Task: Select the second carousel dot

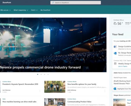Action: [x=41, y=74]
